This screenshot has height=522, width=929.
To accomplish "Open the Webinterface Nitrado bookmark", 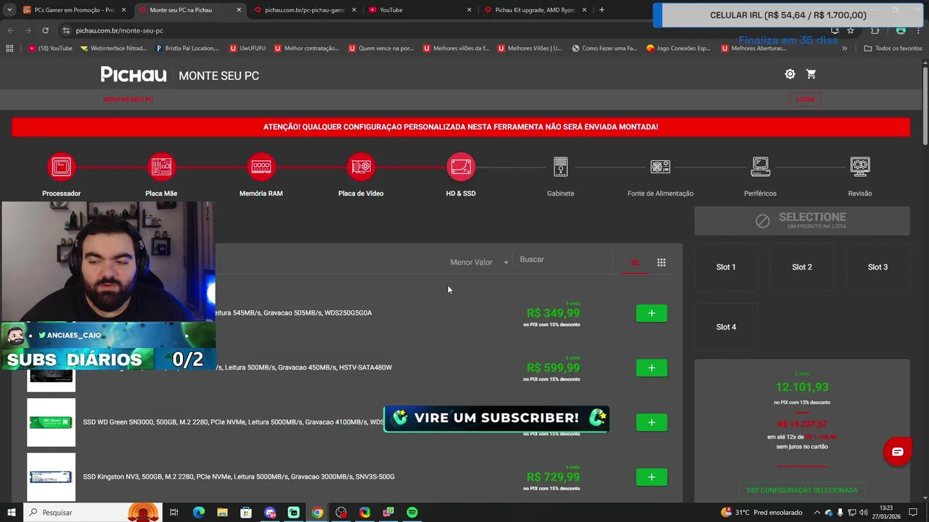I will [x=114, y=49].
